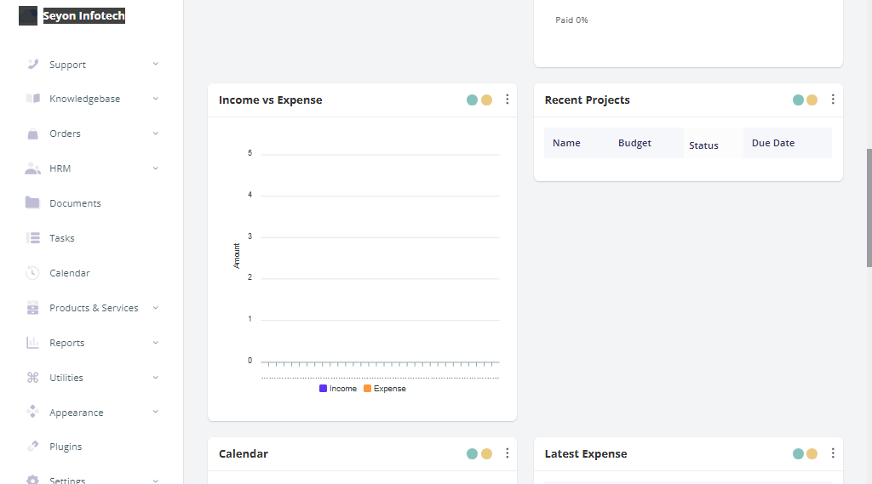This screenshot has height=484, width=872.
Task: Click teal dot on Income vs Expense widget
Action: [x=472, y=100]
